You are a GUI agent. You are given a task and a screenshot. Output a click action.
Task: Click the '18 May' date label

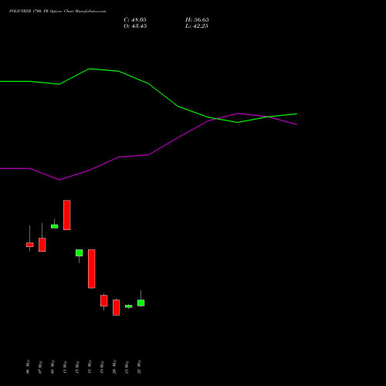tap(90, 367)
